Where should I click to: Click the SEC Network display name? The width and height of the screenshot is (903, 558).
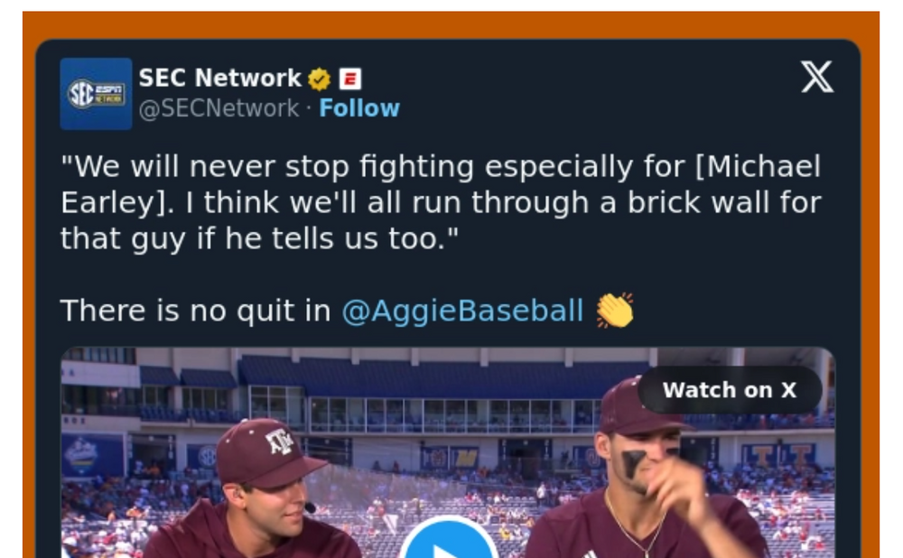pos(219,79)
